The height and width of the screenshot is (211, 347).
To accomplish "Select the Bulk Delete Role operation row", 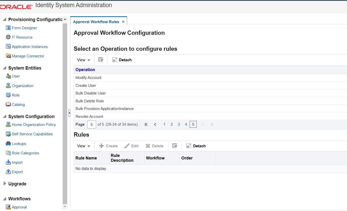I will (x=210, y=101).
